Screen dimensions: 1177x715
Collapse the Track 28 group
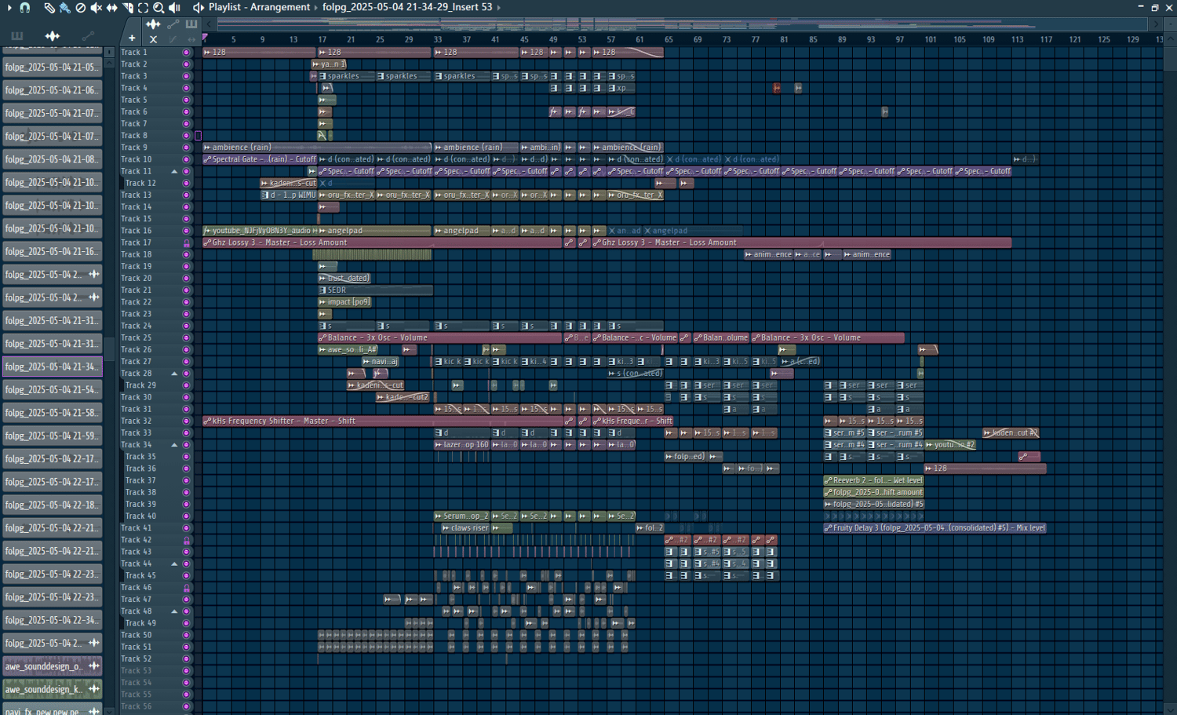pos(174,374)
